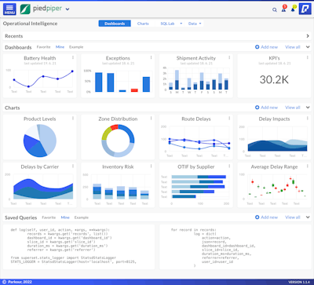
Task: Click plus icon to add new dashboard
Action: tap(257, 47)
